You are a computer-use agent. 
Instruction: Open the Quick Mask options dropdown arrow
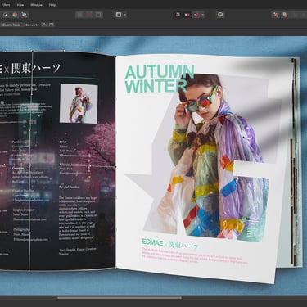tap(125, 15)
